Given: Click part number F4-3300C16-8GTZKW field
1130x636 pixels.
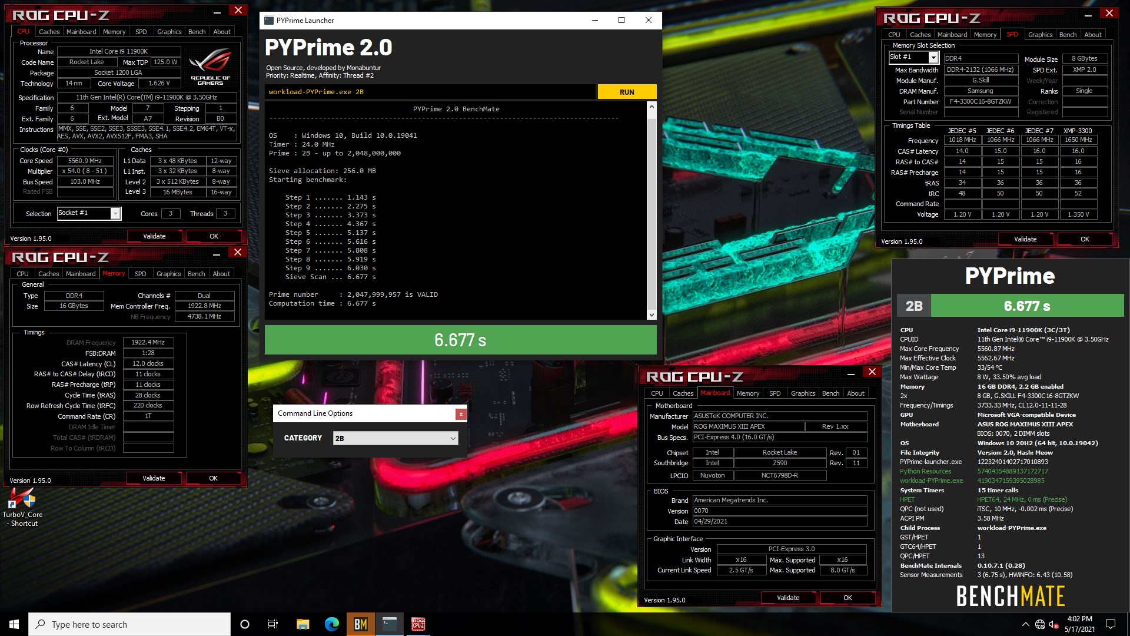Looking at the screenshot, I should tap(981, 102).
